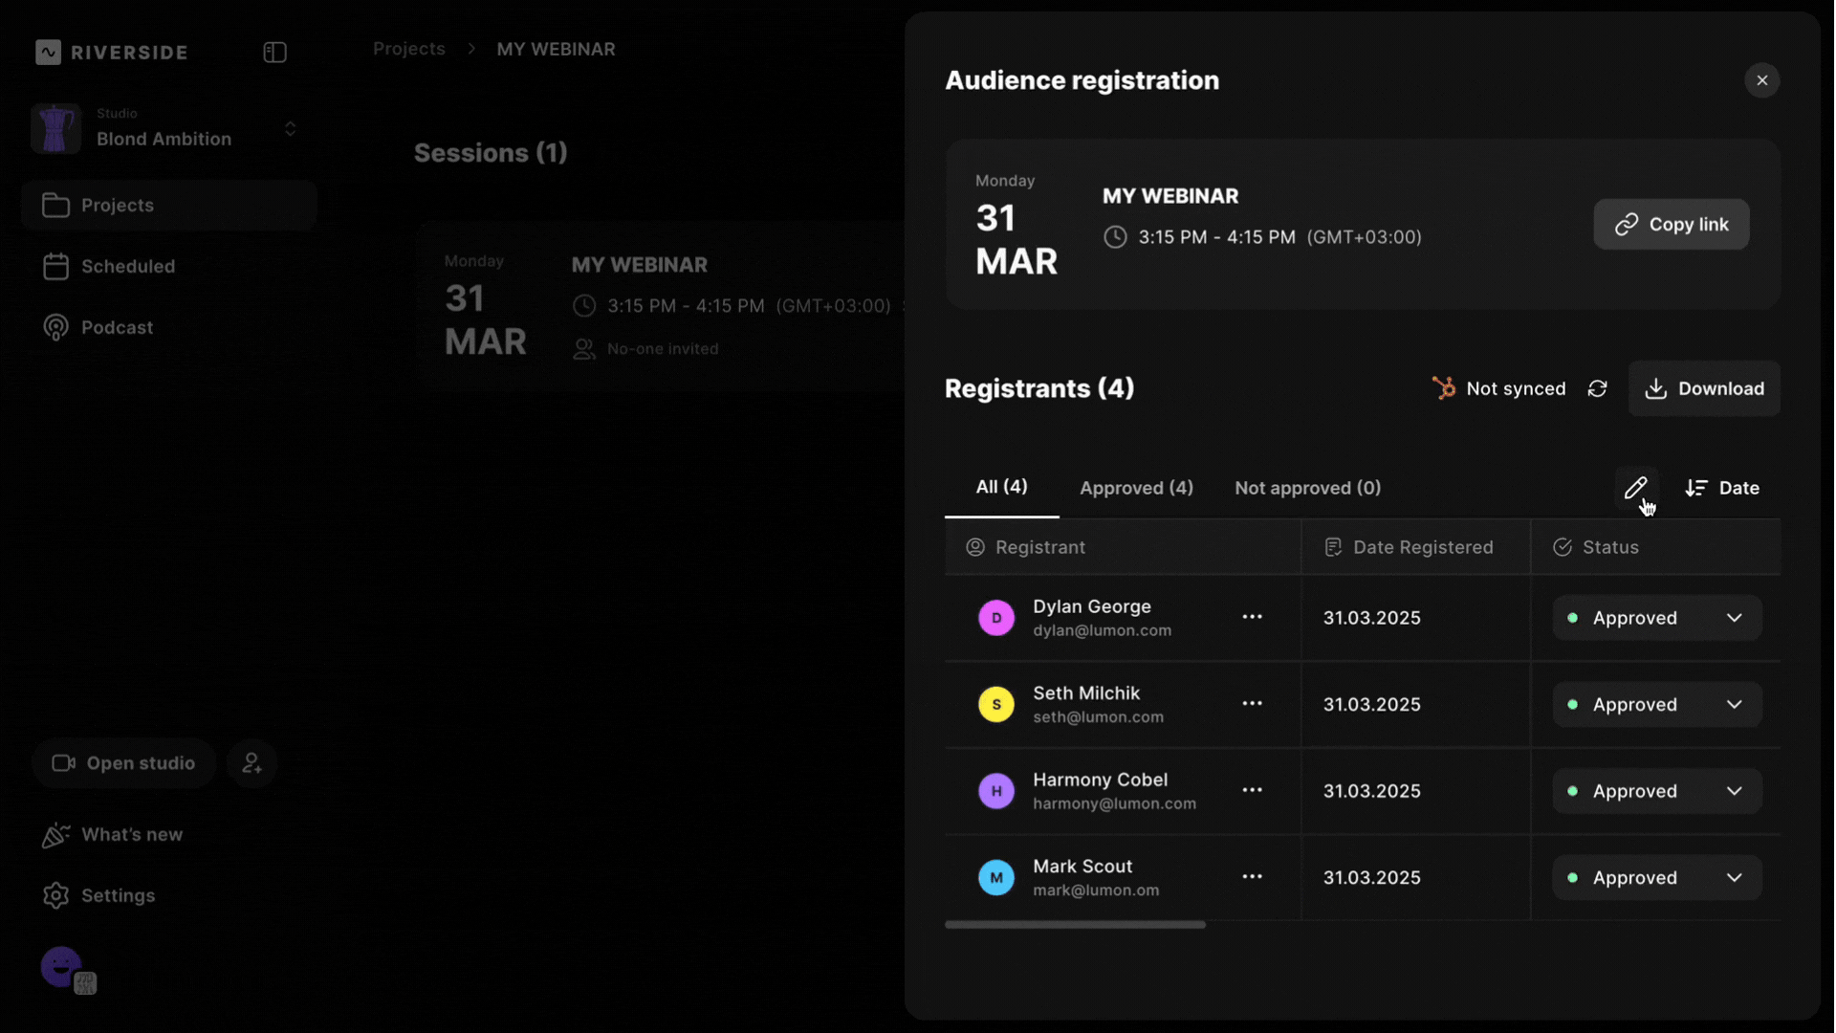Switch to the Approved (4) tab

click(x=1136, y=488)
